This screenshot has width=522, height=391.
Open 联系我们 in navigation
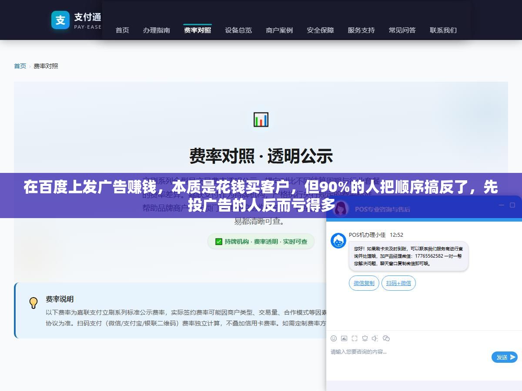click(x=443, y=30)
